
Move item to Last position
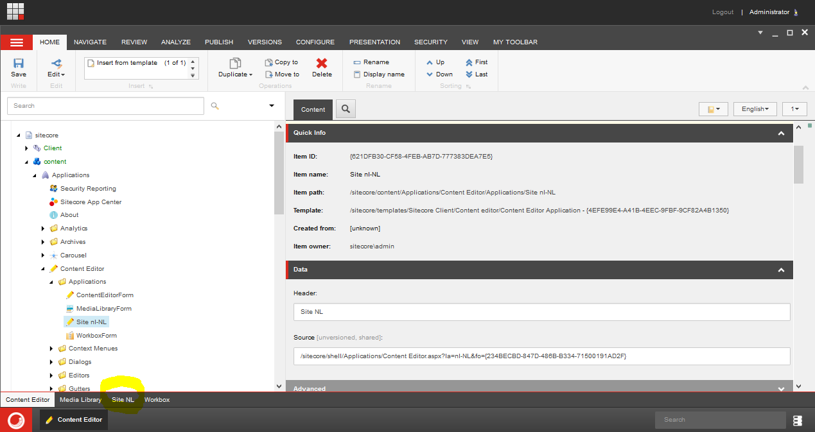tap(477, 74)
